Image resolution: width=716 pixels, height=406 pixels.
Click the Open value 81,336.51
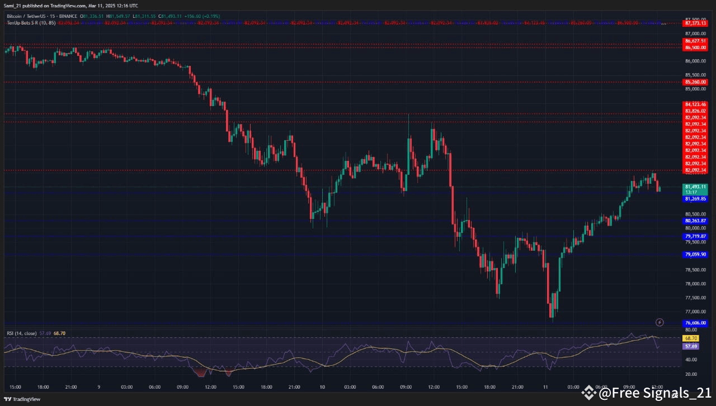click(92, 16)
